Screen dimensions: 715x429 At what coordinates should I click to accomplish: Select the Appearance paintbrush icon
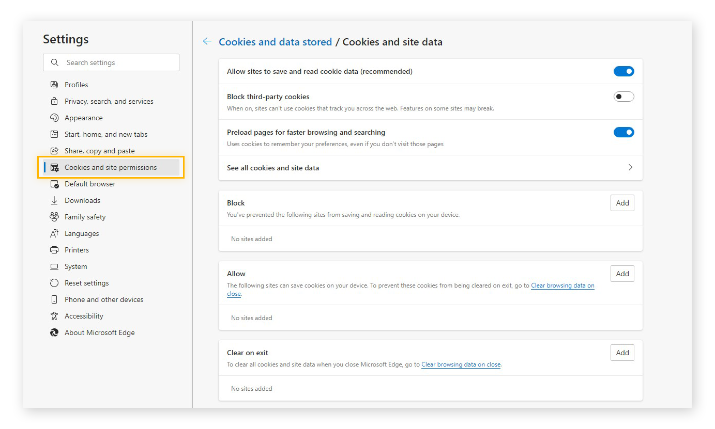point(54,117)
